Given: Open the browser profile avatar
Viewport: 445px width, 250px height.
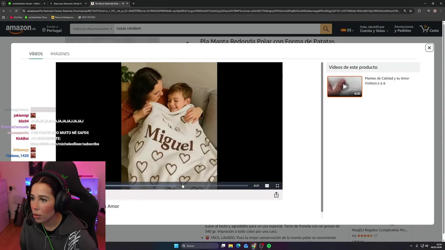Looking at the screenshot, I should 435,11.
